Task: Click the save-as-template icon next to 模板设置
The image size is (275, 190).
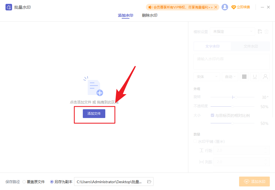Action: point(260,31)
